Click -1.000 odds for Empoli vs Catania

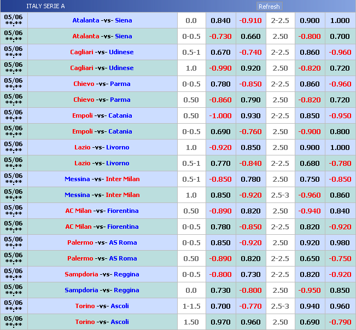pos(220,115)
